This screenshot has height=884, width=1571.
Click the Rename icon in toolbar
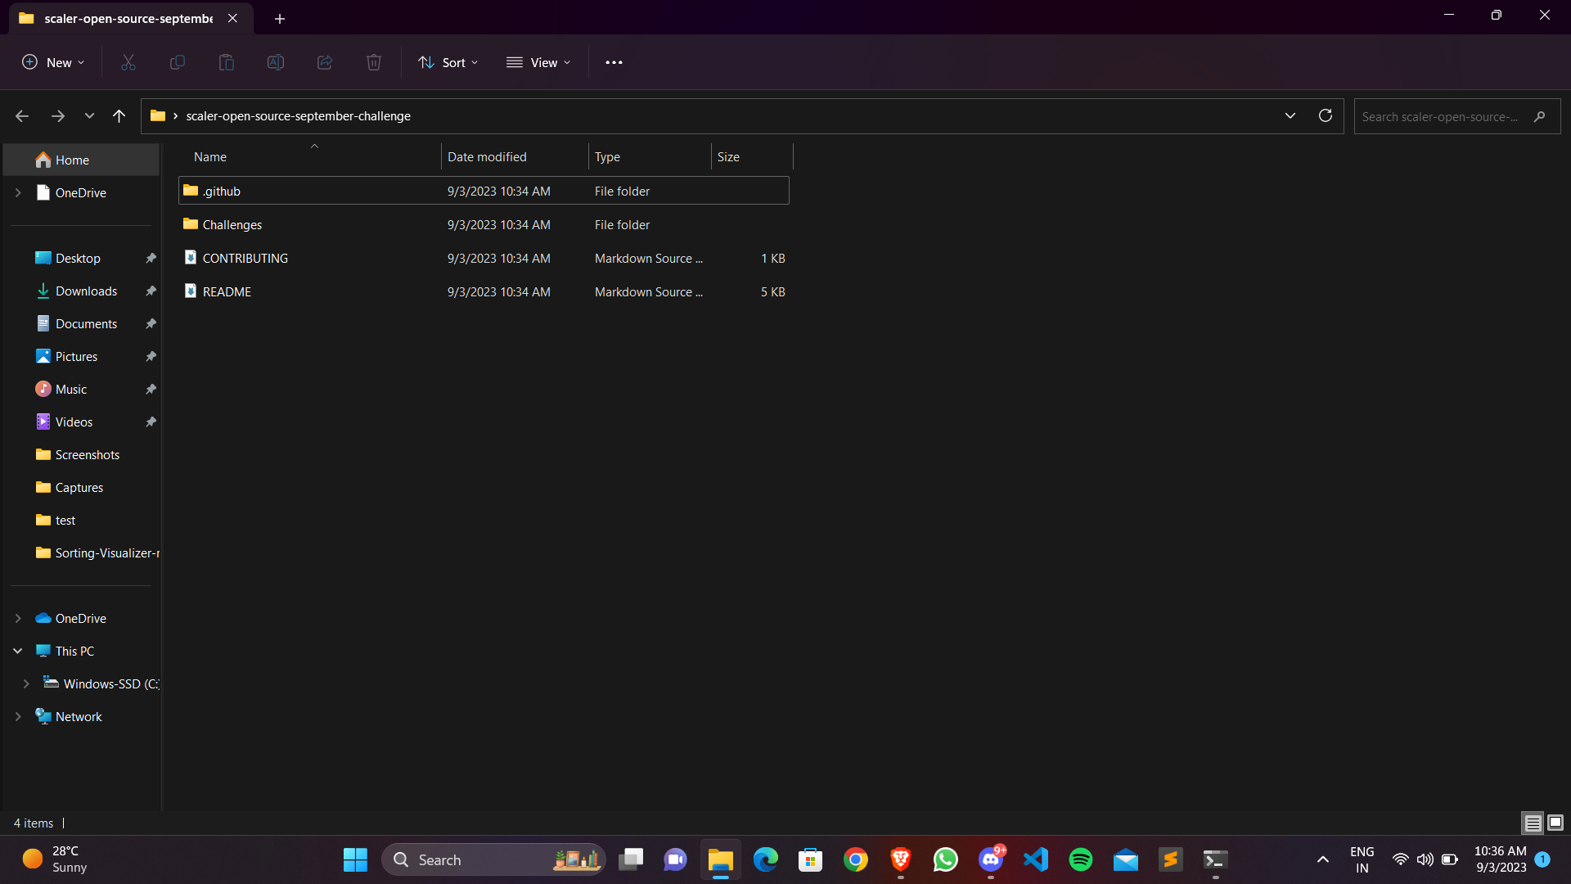(x=276, y=62)
